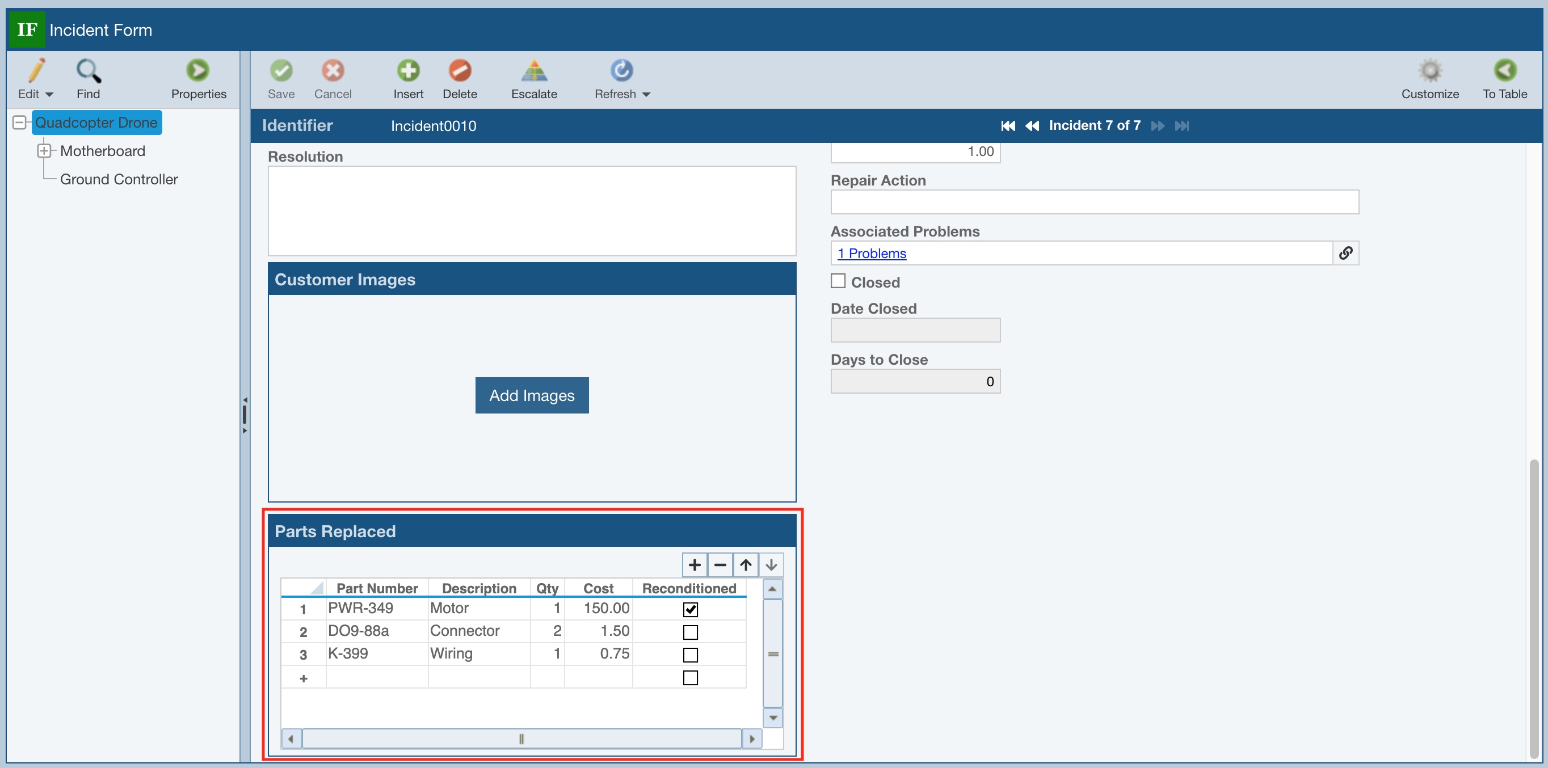
Task: Open the Find magnifier tool
Action: tap(89, 71)
